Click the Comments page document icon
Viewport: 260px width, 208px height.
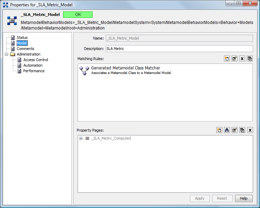pos(13,49)
